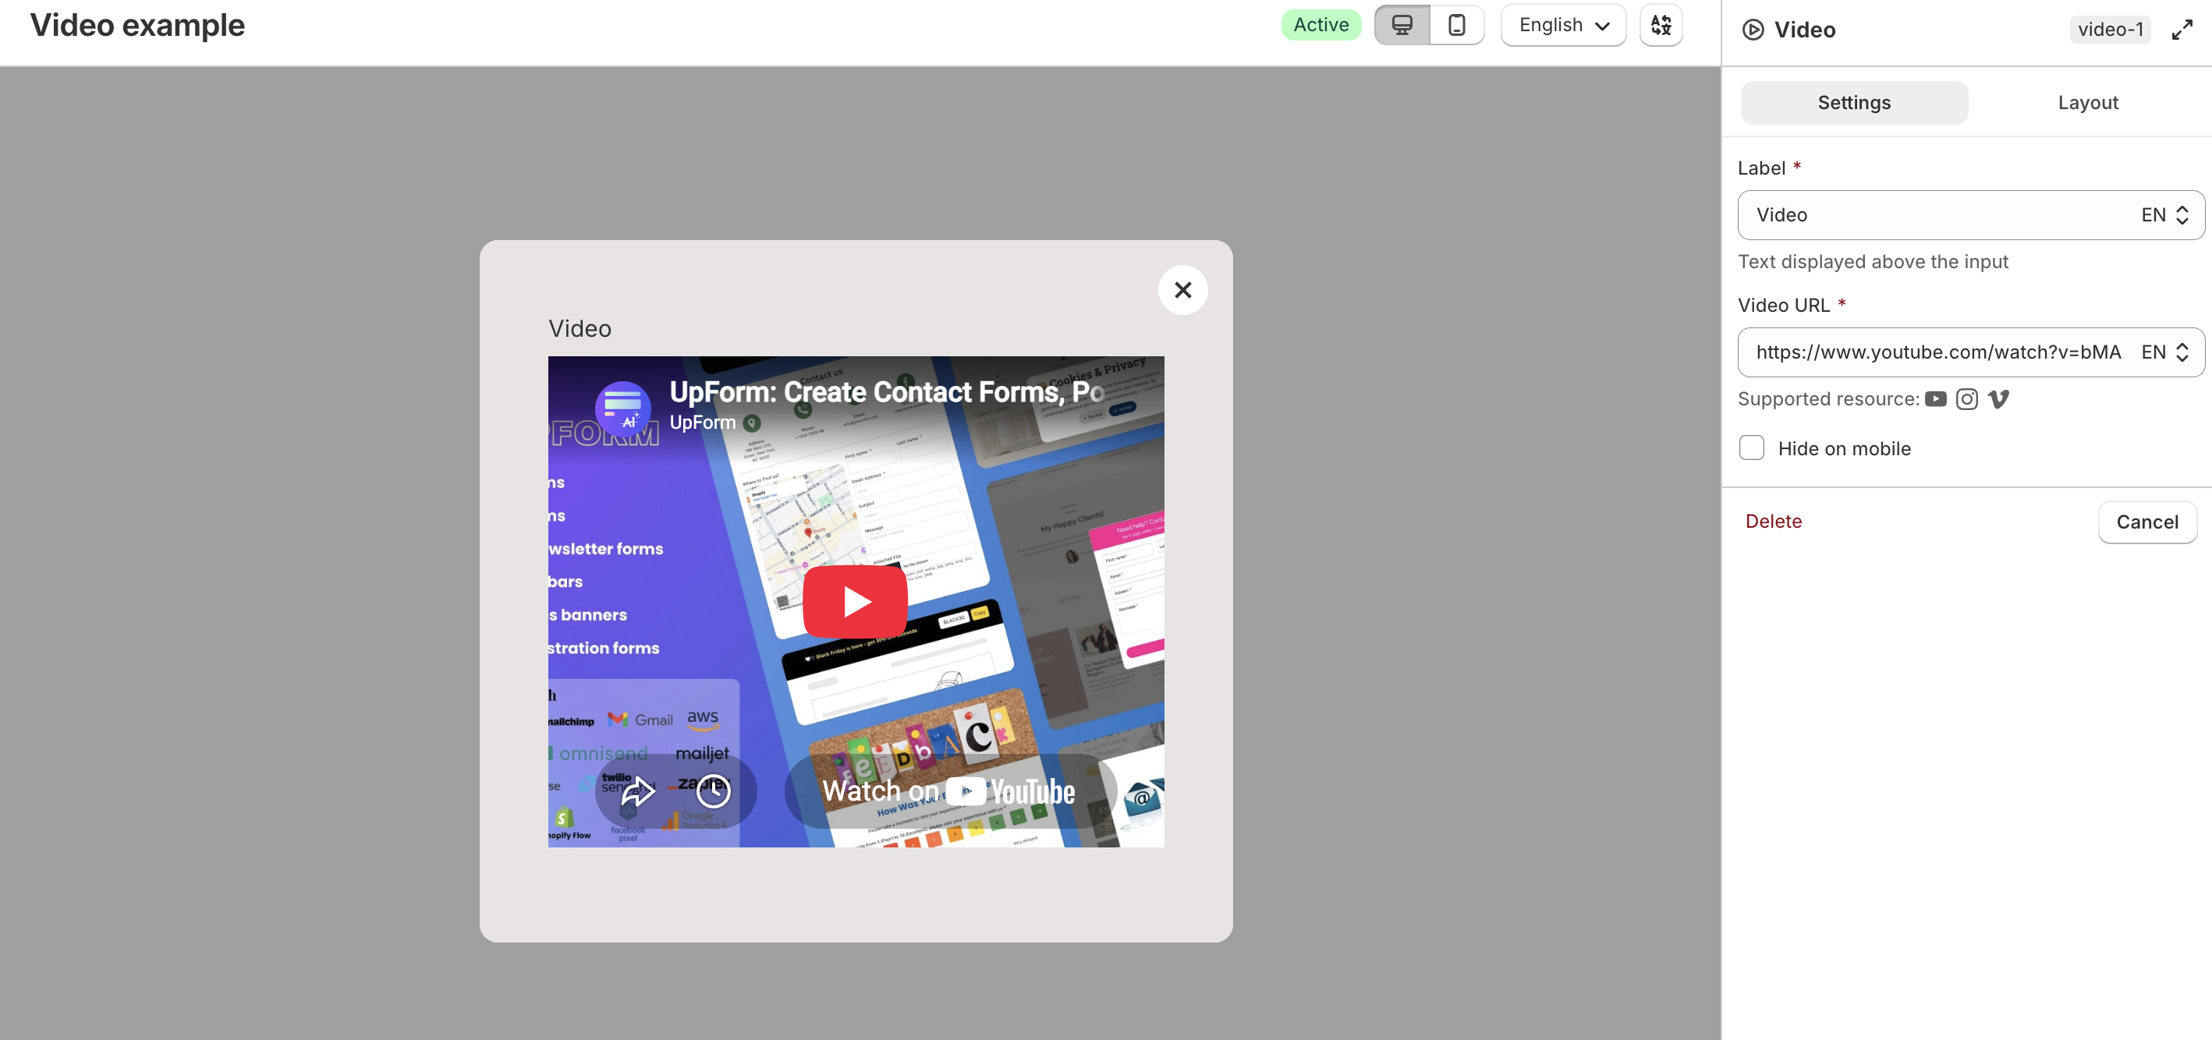Viewport: 2212px width, 1040px height.
Task: Click the Instagram supported resource icon
Action: coord(1966,399)
